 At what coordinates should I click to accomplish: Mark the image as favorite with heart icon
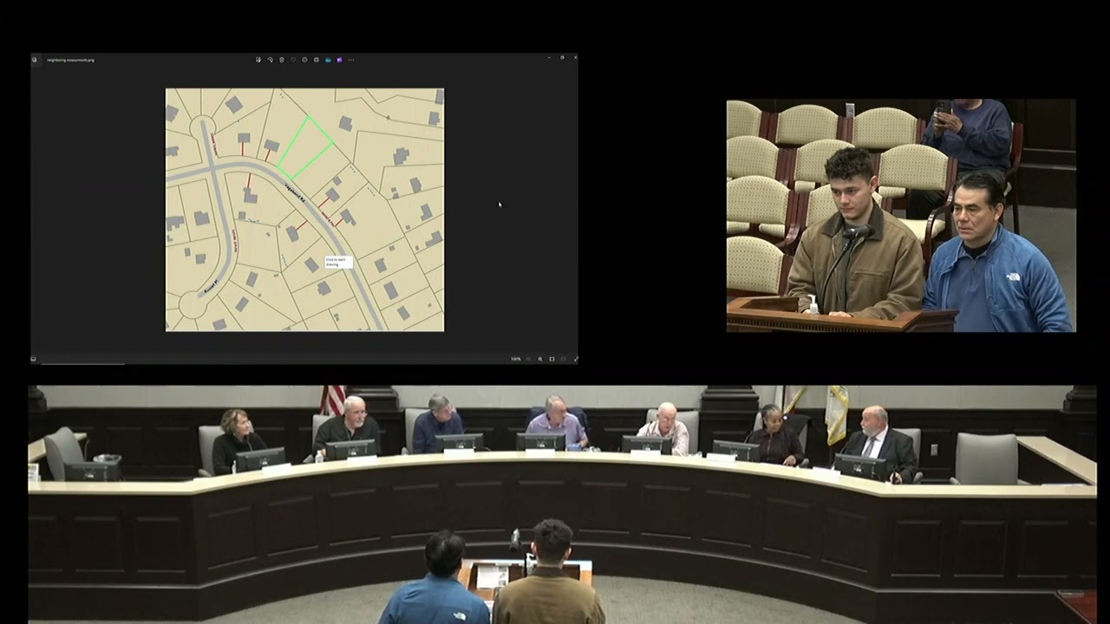(293, 60)
